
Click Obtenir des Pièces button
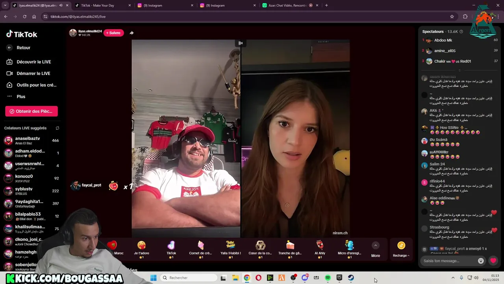pos(31,111)
